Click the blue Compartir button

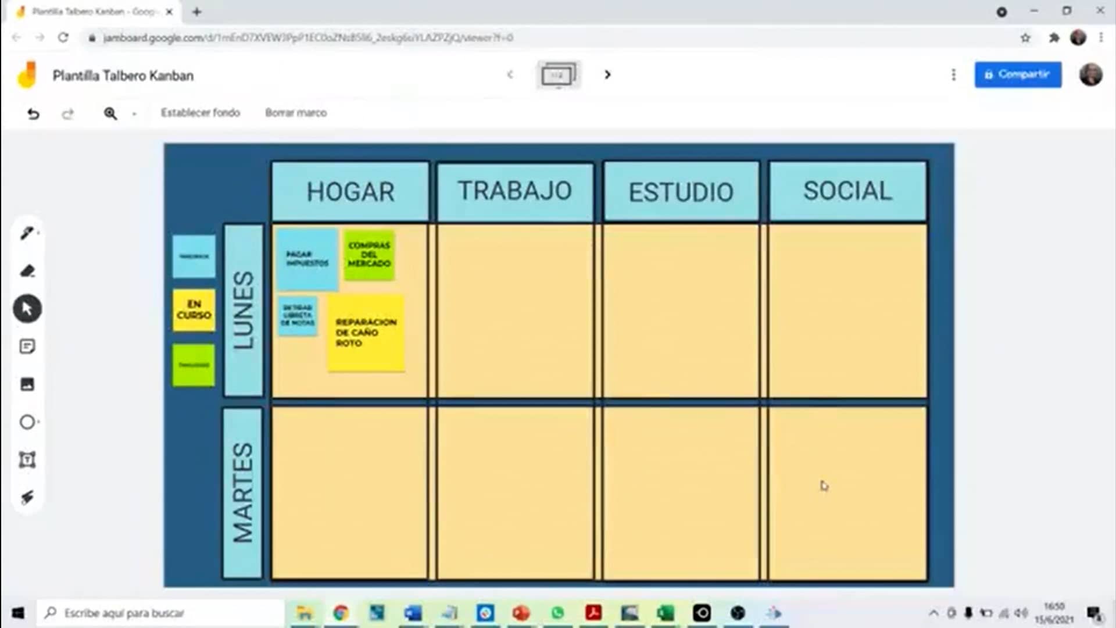(1018, 74)
